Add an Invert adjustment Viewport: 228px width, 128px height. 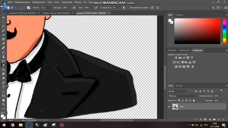(x=176, y=66)
